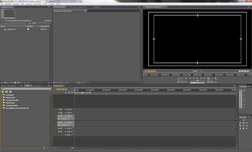Image resolution: width=252 pixels, height=152 pixels.
Task: Set Out point in Program monitor
Action: tap(182, 78)
